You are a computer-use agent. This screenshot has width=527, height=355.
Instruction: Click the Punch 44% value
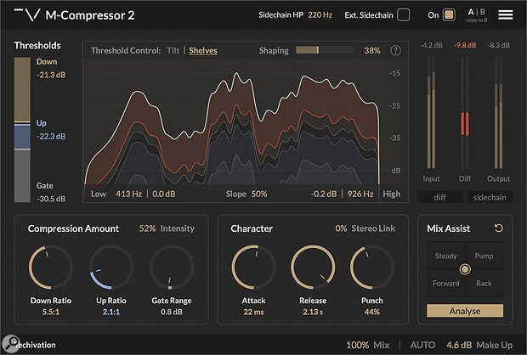[x=372, y=312]
